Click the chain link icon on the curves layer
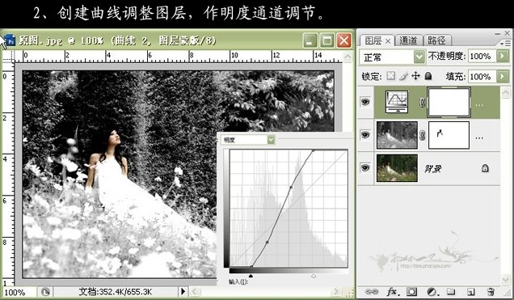The image size is (514, 300). (x=422, y=103)
